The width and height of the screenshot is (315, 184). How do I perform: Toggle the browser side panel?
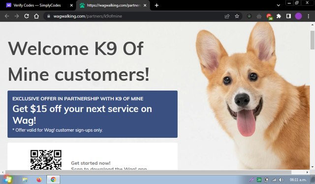pos(288,16)
